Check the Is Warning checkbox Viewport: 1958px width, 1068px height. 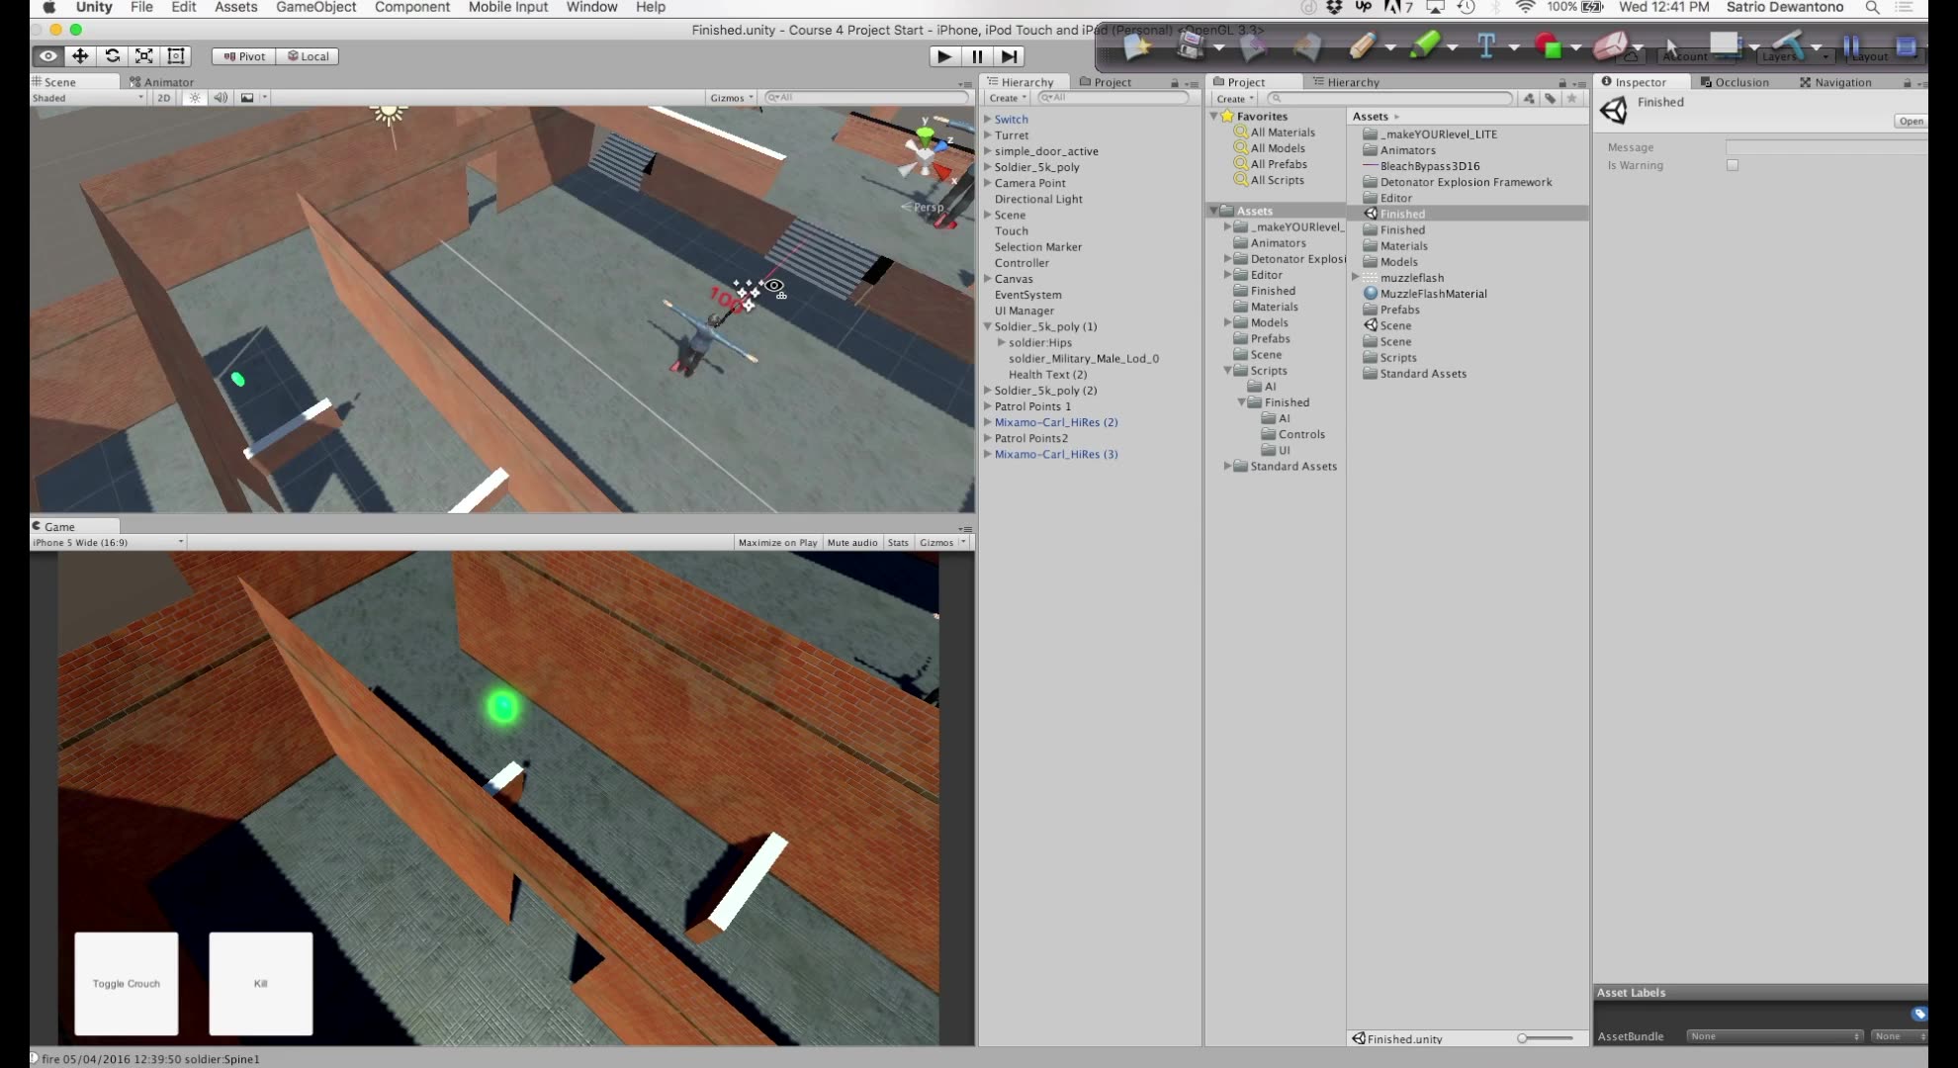[1733, 165]
